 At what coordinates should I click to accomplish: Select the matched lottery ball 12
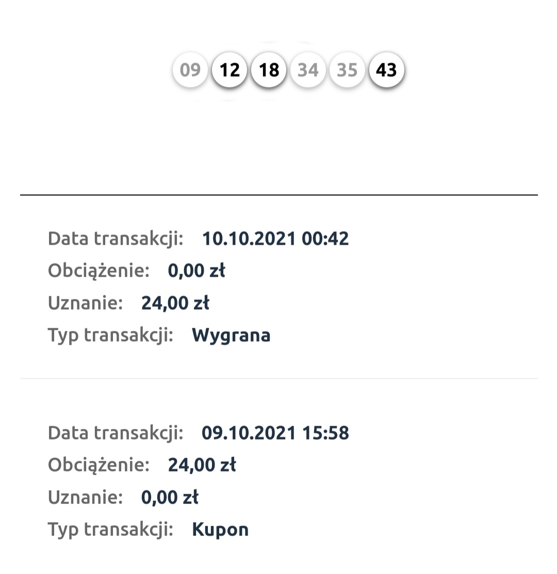point(230,70)
